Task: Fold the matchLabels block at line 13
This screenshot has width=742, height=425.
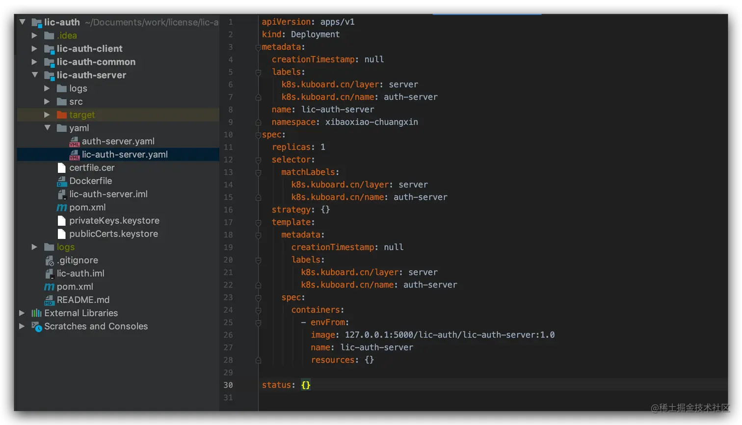Action: tap(258, 173)
